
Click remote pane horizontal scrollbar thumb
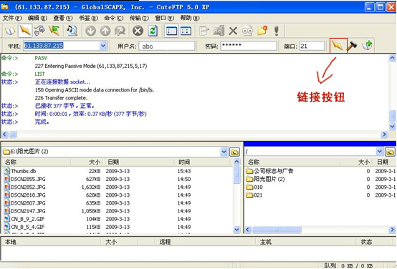(277, 230)
